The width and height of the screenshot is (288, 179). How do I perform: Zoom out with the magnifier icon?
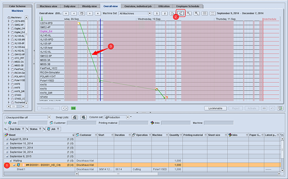pyautogui.click(x=188, y=13)
